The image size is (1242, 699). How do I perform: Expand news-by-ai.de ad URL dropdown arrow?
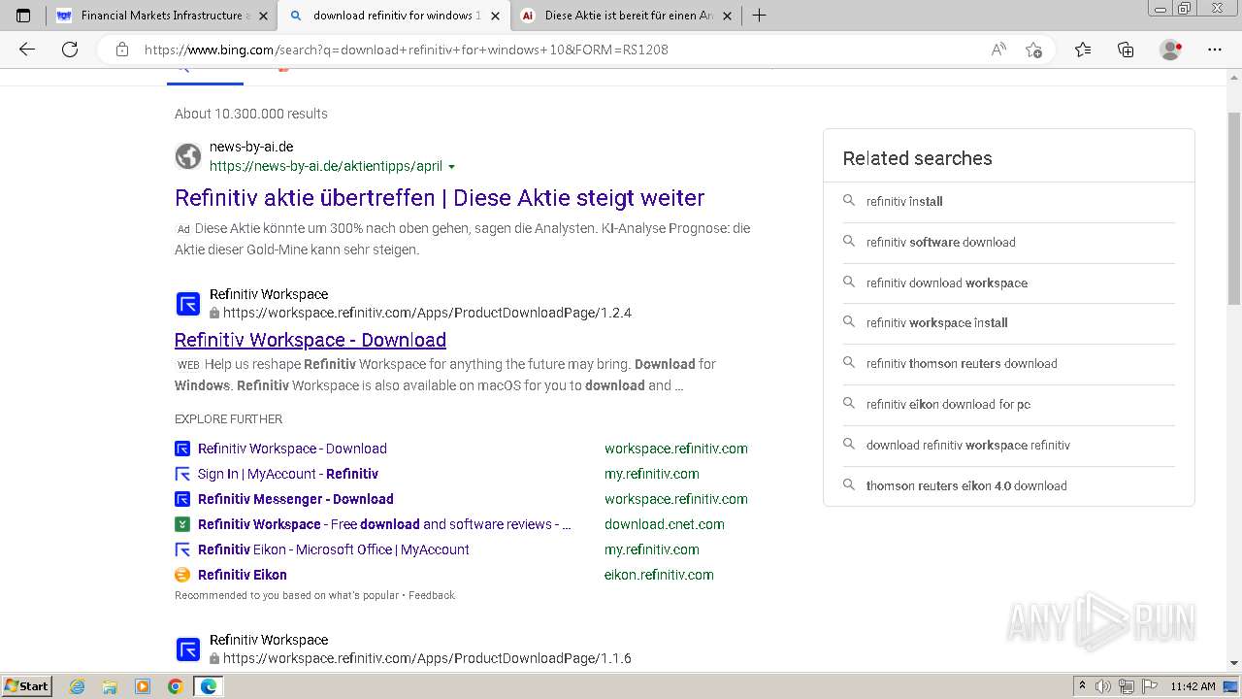tap(451, 167)
